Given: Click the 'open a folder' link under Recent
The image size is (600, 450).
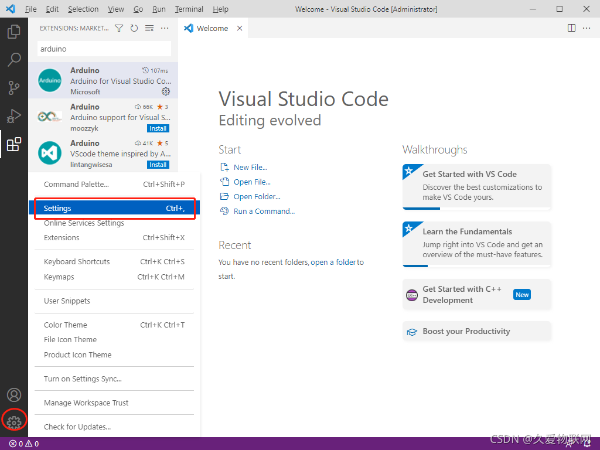Looking at the screenshot, I should [x=333, y=262].
